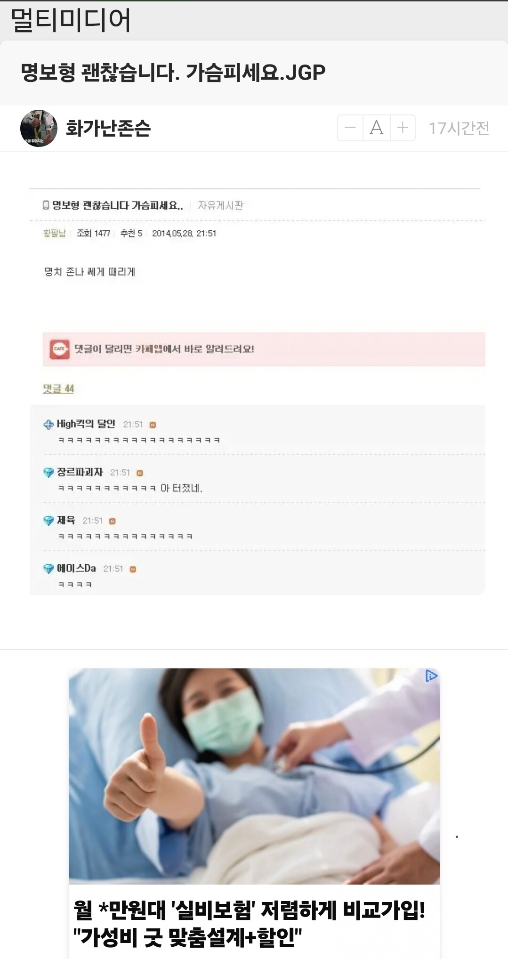
Task: Click the gem icon beside 제육
Action: coord(48,520)
